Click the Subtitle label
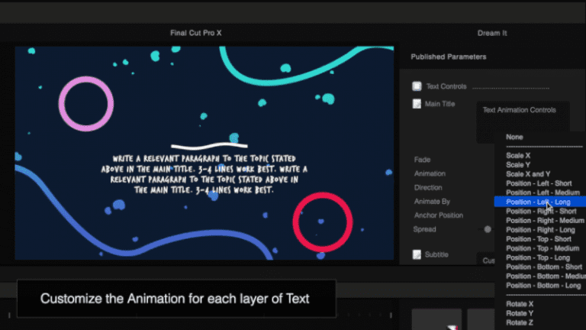 click(436, 254)
